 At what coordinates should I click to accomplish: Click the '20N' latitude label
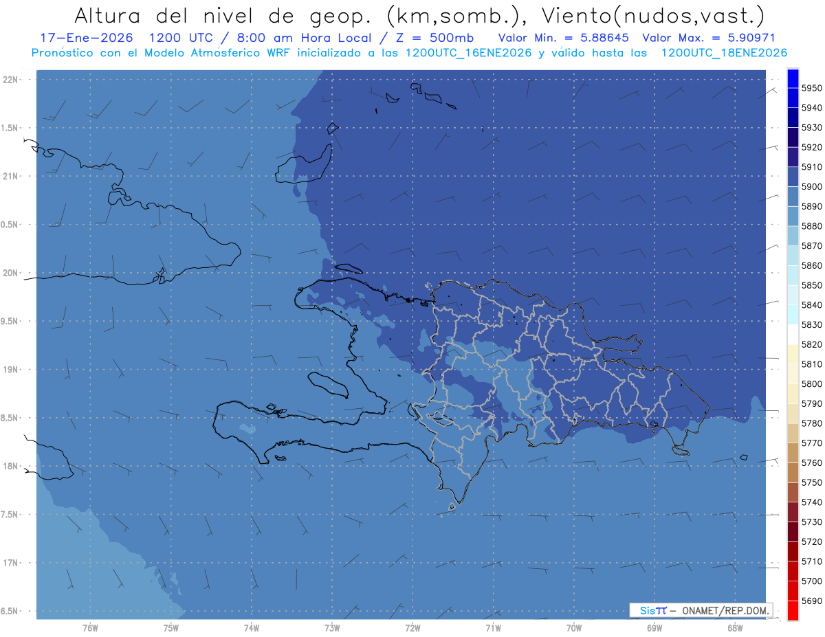pyautogui.click(x=10, y=273)
